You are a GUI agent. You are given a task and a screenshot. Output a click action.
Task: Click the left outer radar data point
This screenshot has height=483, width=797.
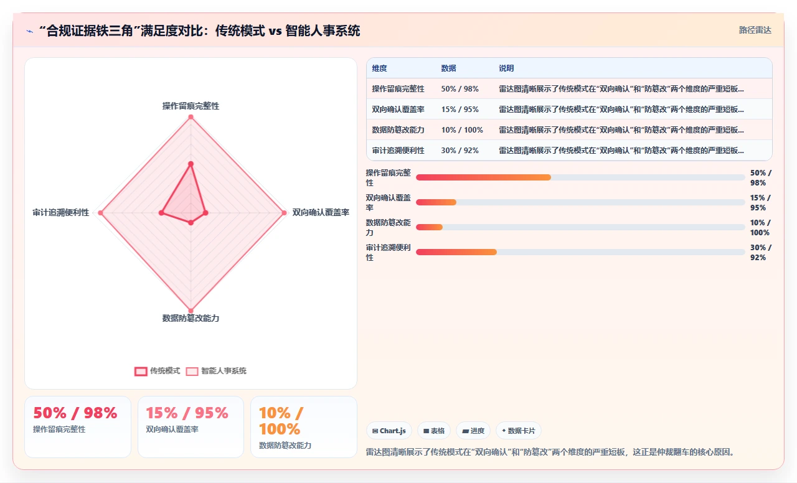100,213
